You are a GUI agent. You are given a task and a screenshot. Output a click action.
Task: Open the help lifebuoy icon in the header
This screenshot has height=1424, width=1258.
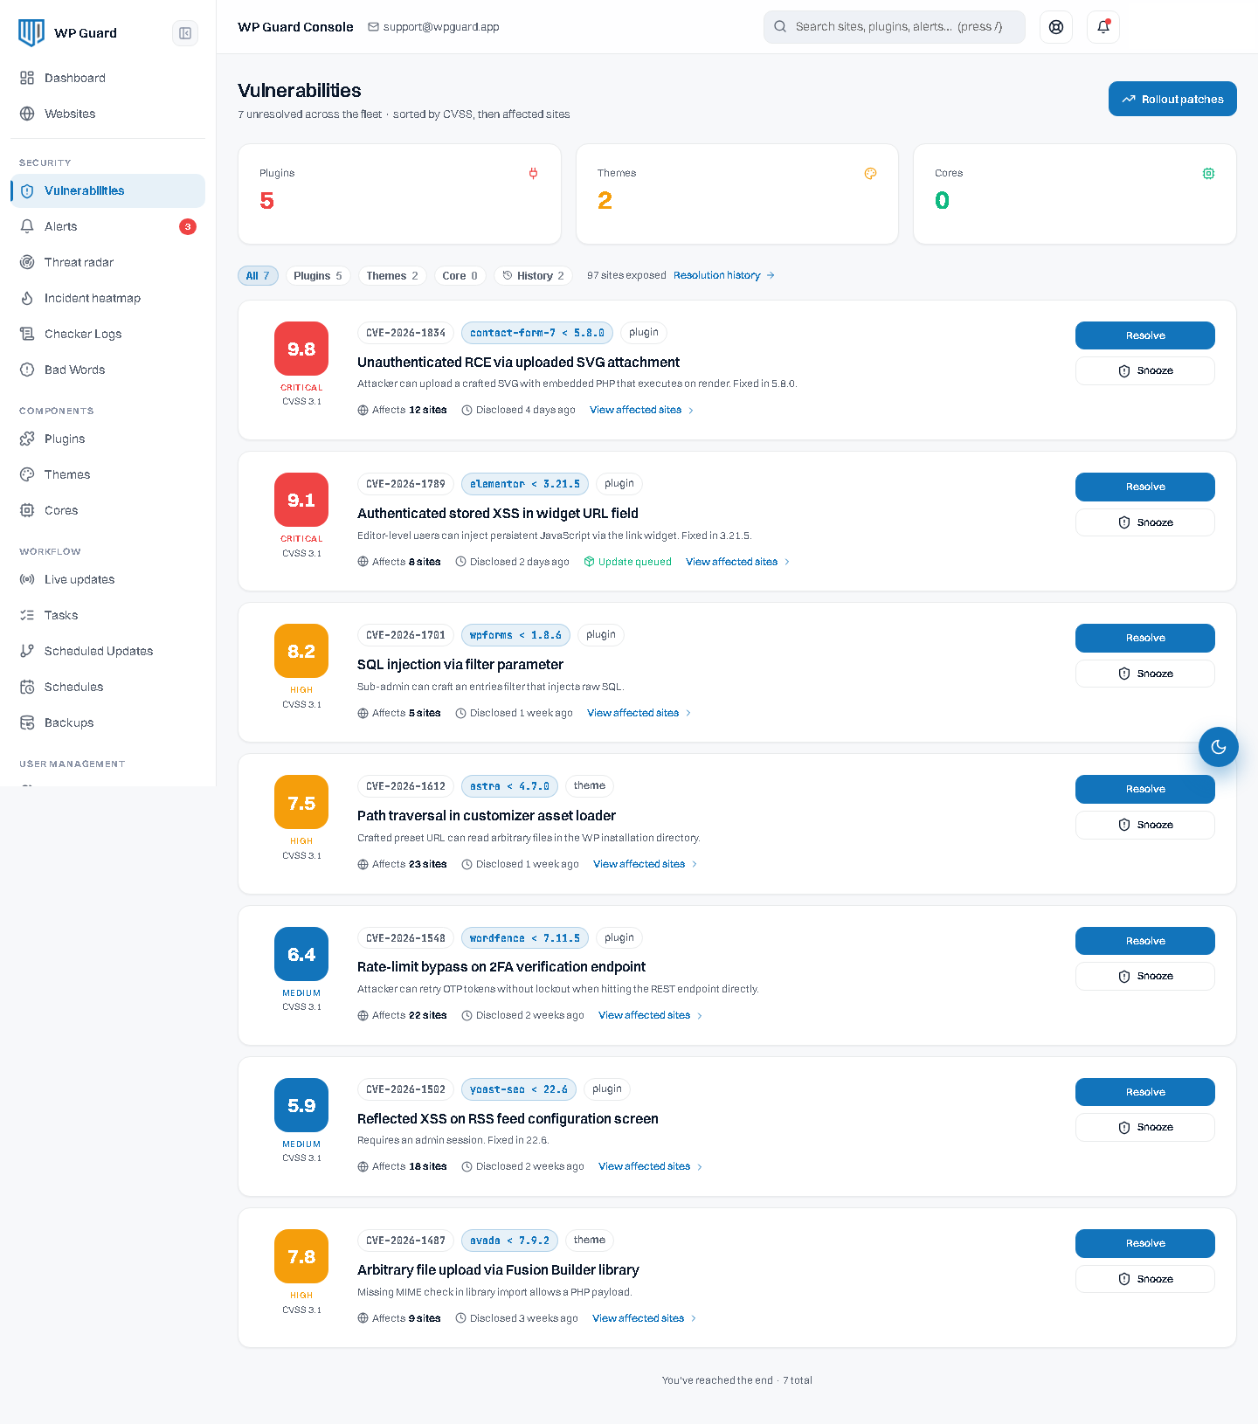click(x=1056, y=27)
